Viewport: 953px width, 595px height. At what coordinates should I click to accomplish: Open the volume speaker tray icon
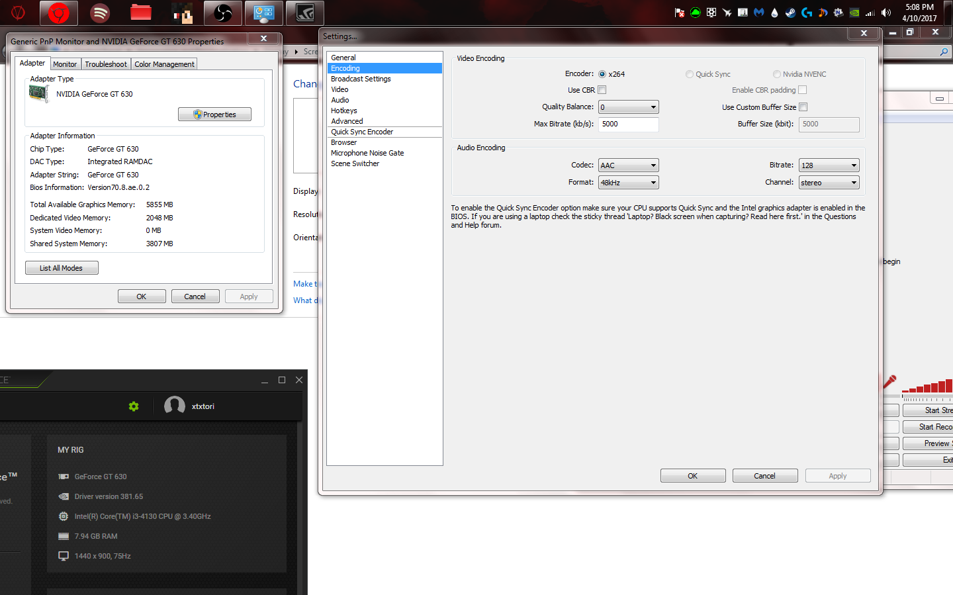(886, 13)
